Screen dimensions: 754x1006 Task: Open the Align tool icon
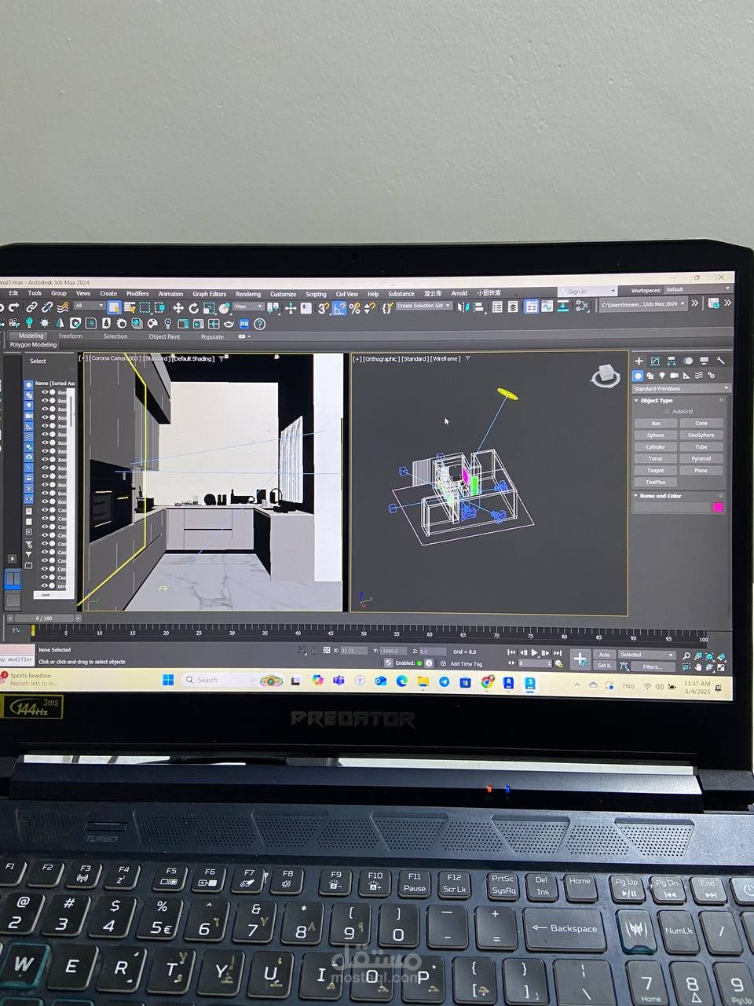[x=478, y=307]
